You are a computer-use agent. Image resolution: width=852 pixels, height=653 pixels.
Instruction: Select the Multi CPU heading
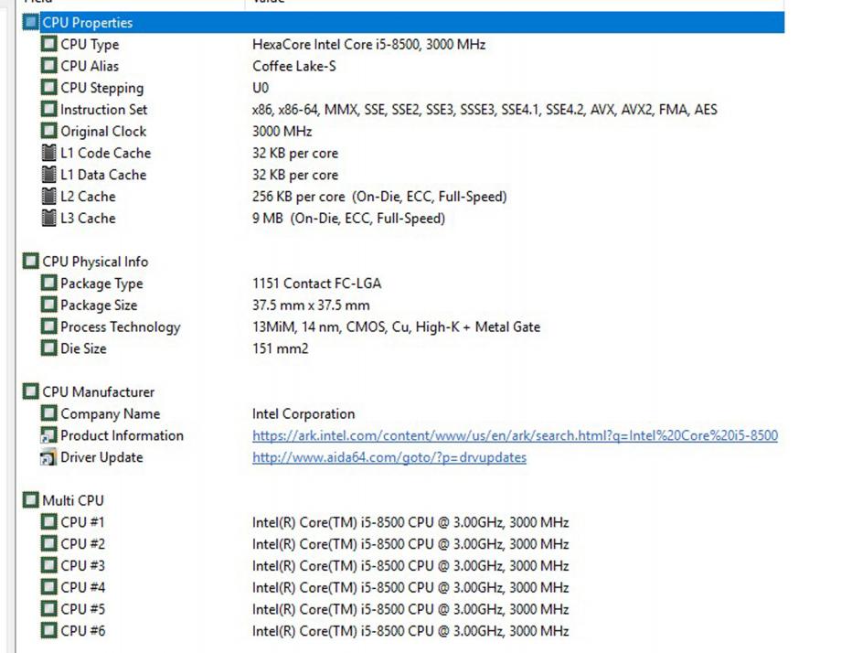pos(73,500)
